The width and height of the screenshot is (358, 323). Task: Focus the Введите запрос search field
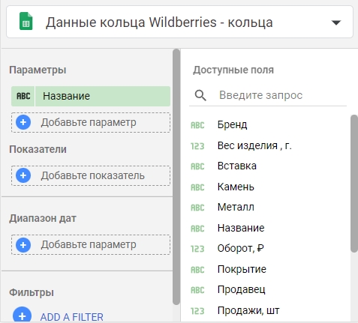(x=268, y=95)
